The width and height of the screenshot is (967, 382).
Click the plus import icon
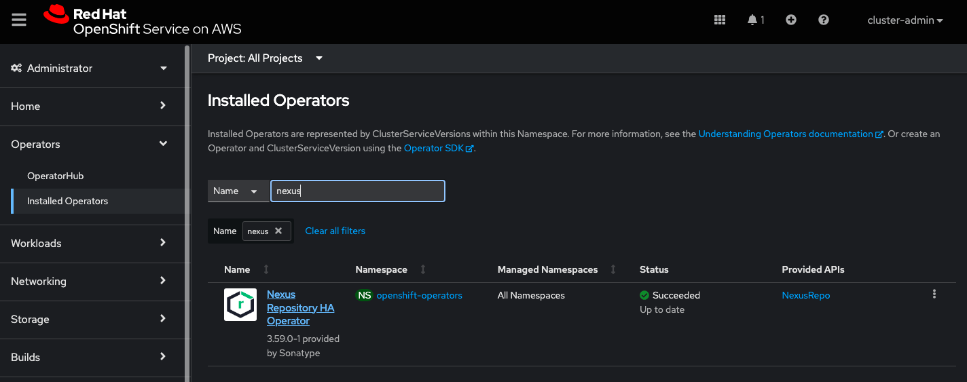pos(791,20)
